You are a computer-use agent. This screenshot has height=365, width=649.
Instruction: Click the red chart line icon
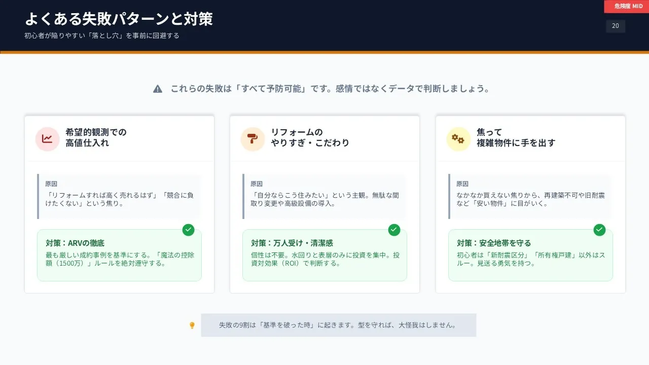(x=47, y=138)
